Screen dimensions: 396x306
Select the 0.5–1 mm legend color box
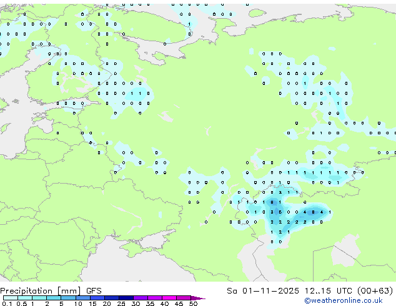click(25, 298)
